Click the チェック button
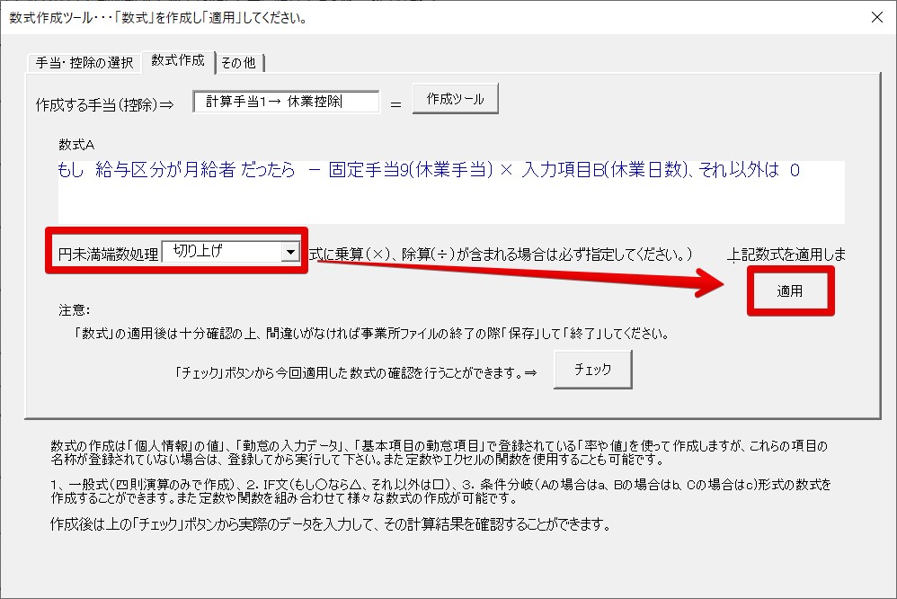The height and width of the screenshot is (599, 897). pos(592,369)
